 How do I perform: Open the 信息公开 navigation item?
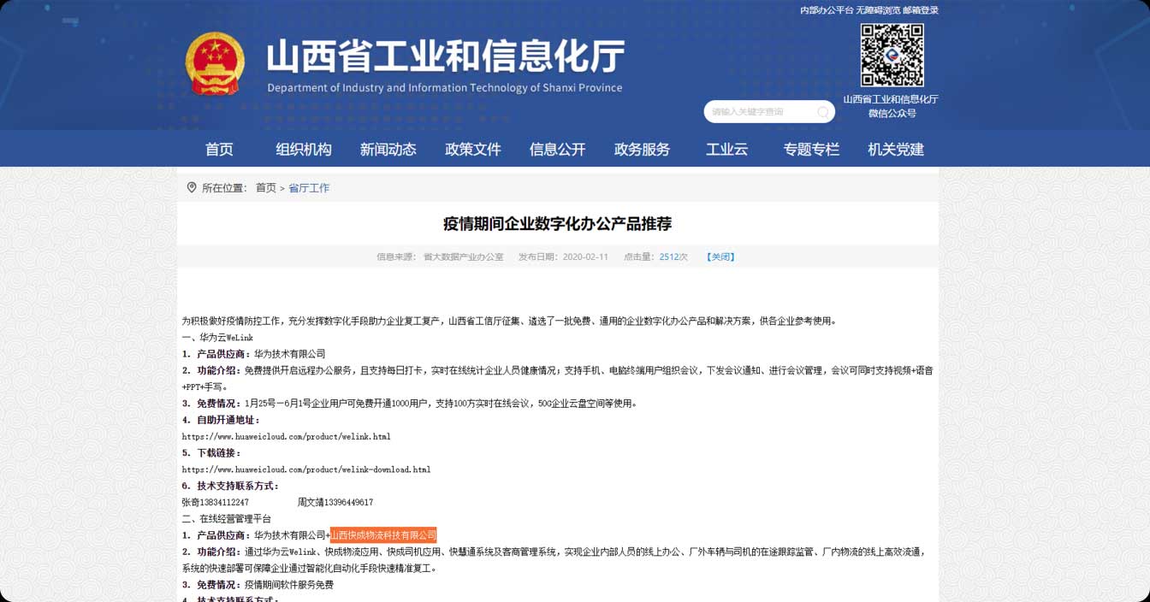click(558, 149)
